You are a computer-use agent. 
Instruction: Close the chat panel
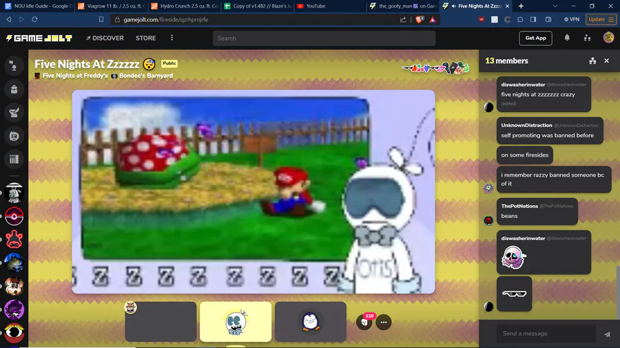(606, 61)
